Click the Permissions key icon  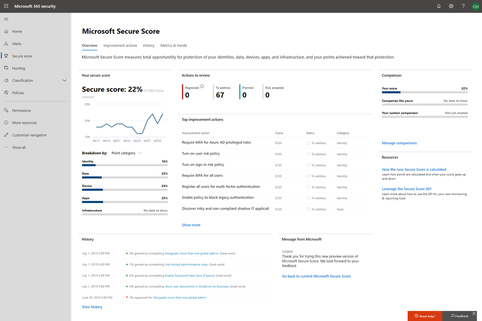click(x=6, y=110)
